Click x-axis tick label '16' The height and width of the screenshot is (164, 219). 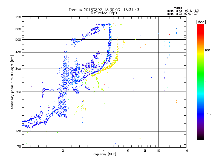(186, 151)
